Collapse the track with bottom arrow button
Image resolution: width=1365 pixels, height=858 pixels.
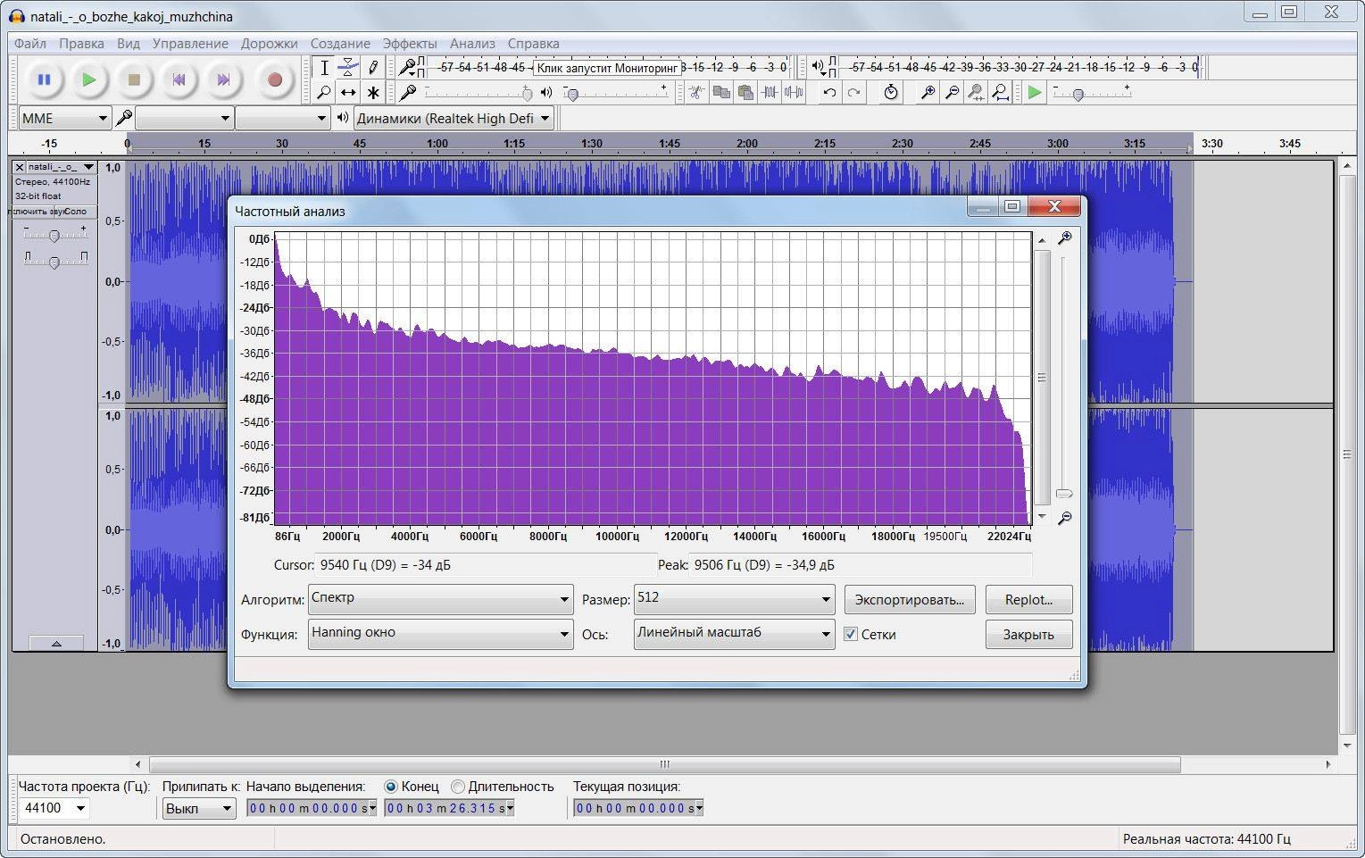56,643
